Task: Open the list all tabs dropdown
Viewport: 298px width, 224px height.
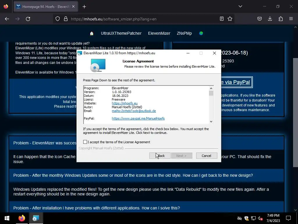Action: click(240, 6)
